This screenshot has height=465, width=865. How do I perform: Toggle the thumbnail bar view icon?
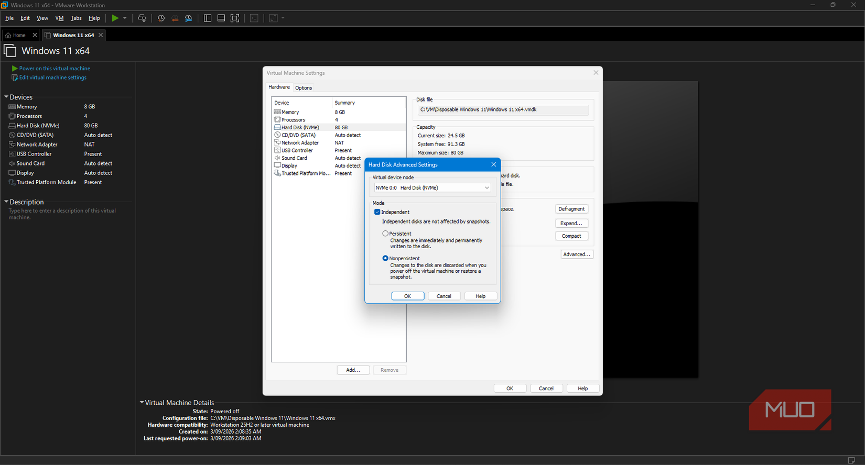(x=221, y=18)
